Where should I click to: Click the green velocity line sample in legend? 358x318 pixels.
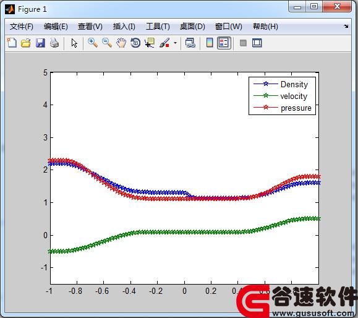pos(265,95)
